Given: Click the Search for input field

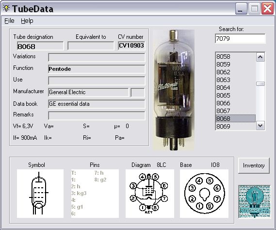Looking at the screenshot, I should 240,38.
